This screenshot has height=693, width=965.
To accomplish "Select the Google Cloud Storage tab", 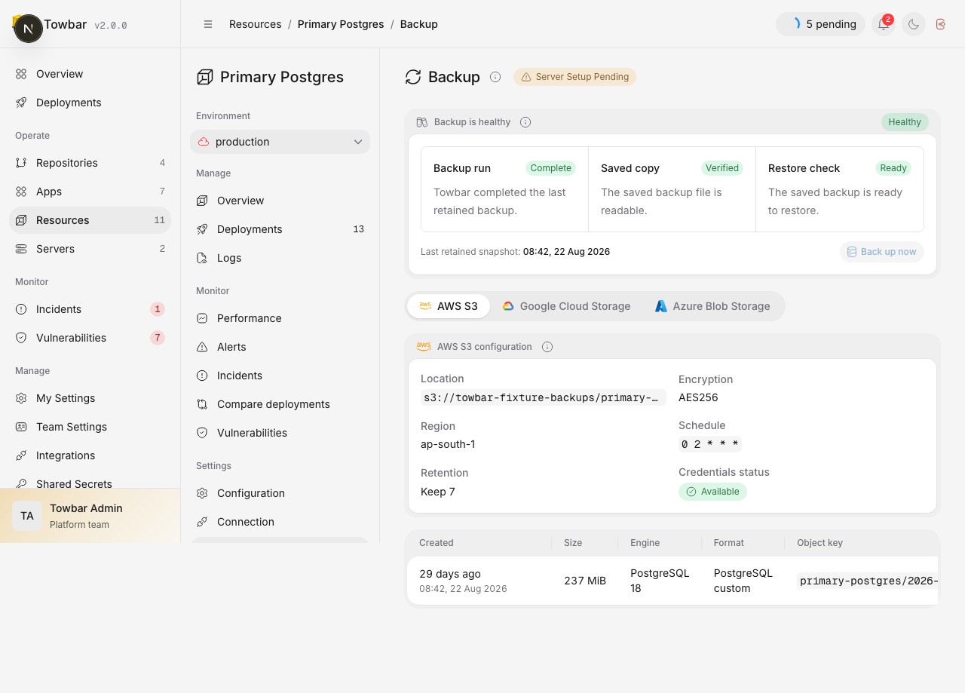I will pyautogui.click(x=566, y=306).
